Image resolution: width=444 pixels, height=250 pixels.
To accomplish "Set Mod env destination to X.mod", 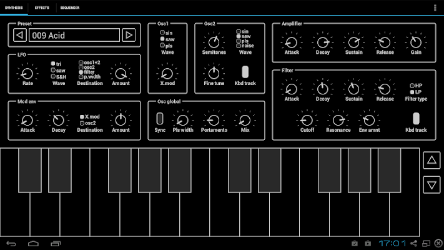I will pyautogui.click(x=89, y=116).
